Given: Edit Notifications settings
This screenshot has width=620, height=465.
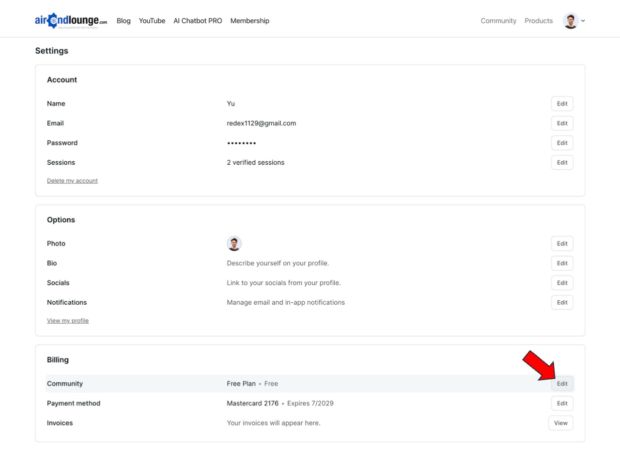Looking at the screenshot, I should tap(562, 303).
